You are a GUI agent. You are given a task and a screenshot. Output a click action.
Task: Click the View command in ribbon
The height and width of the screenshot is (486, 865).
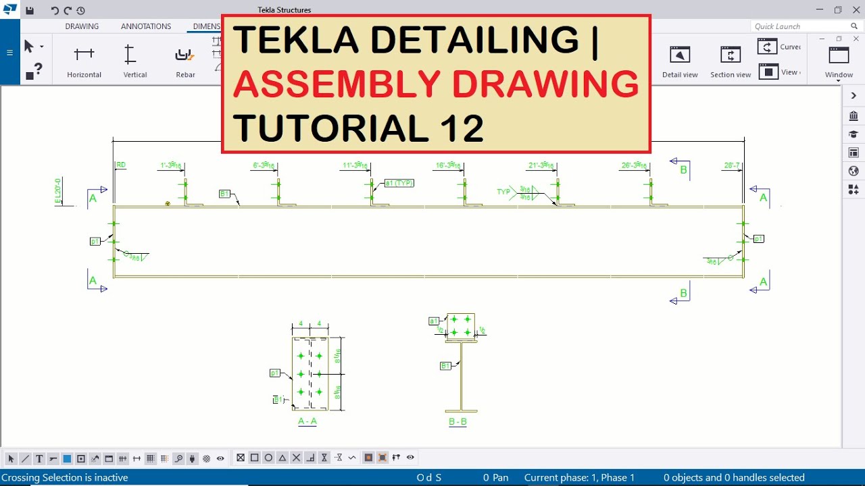pos(780,72)
